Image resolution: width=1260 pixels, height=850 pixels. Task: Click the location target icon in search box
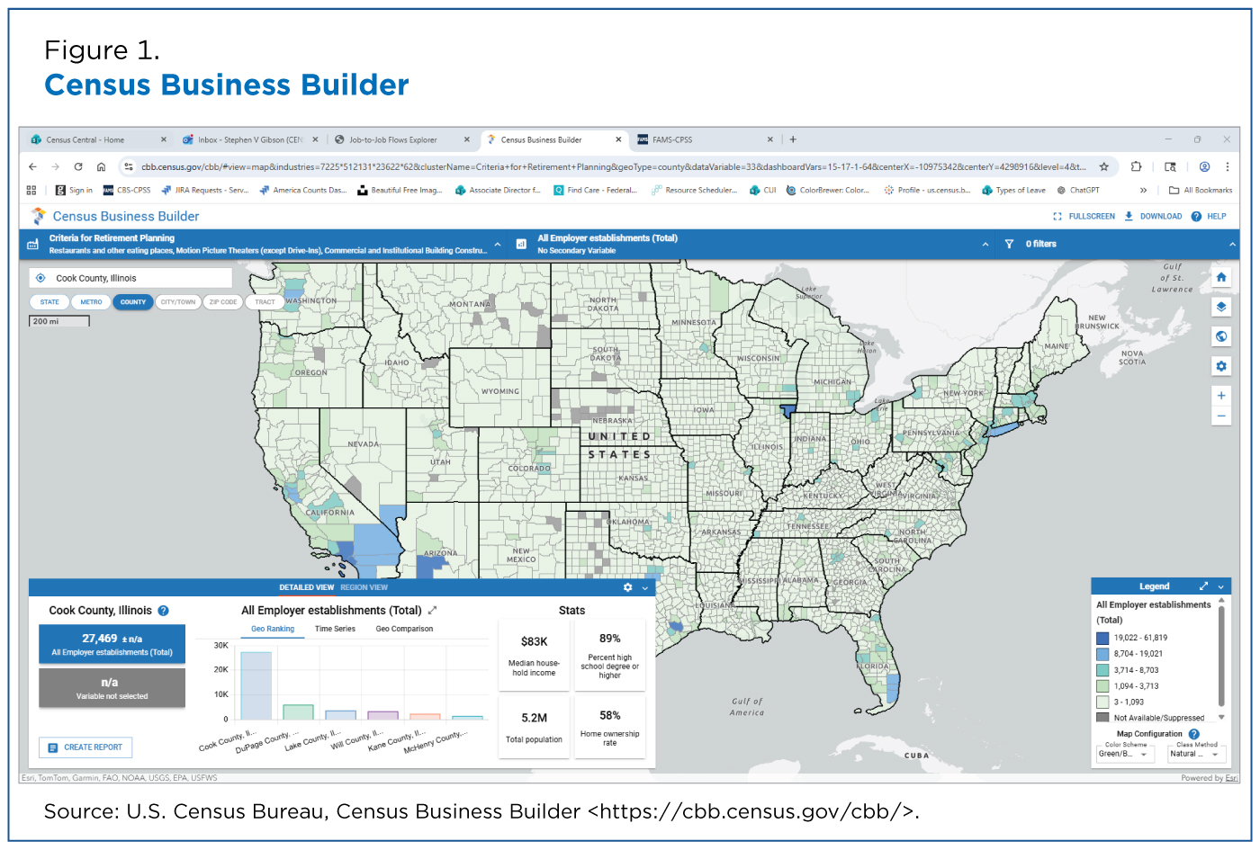tap(40, 278)
